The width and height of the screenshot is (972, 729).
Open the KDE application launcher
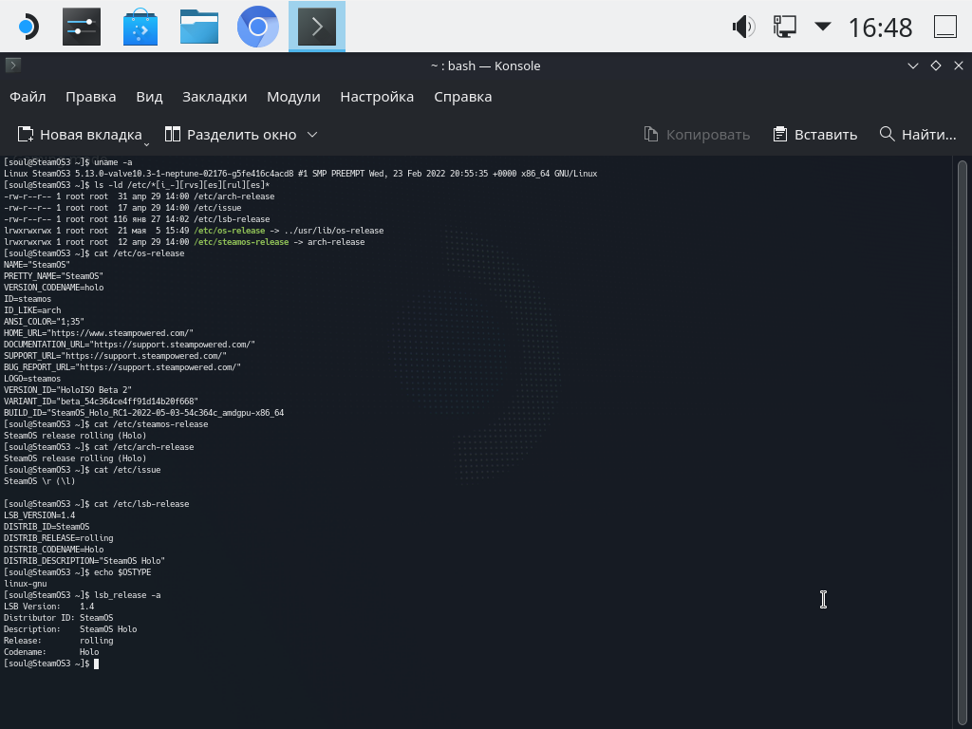[x=28, y=27]
